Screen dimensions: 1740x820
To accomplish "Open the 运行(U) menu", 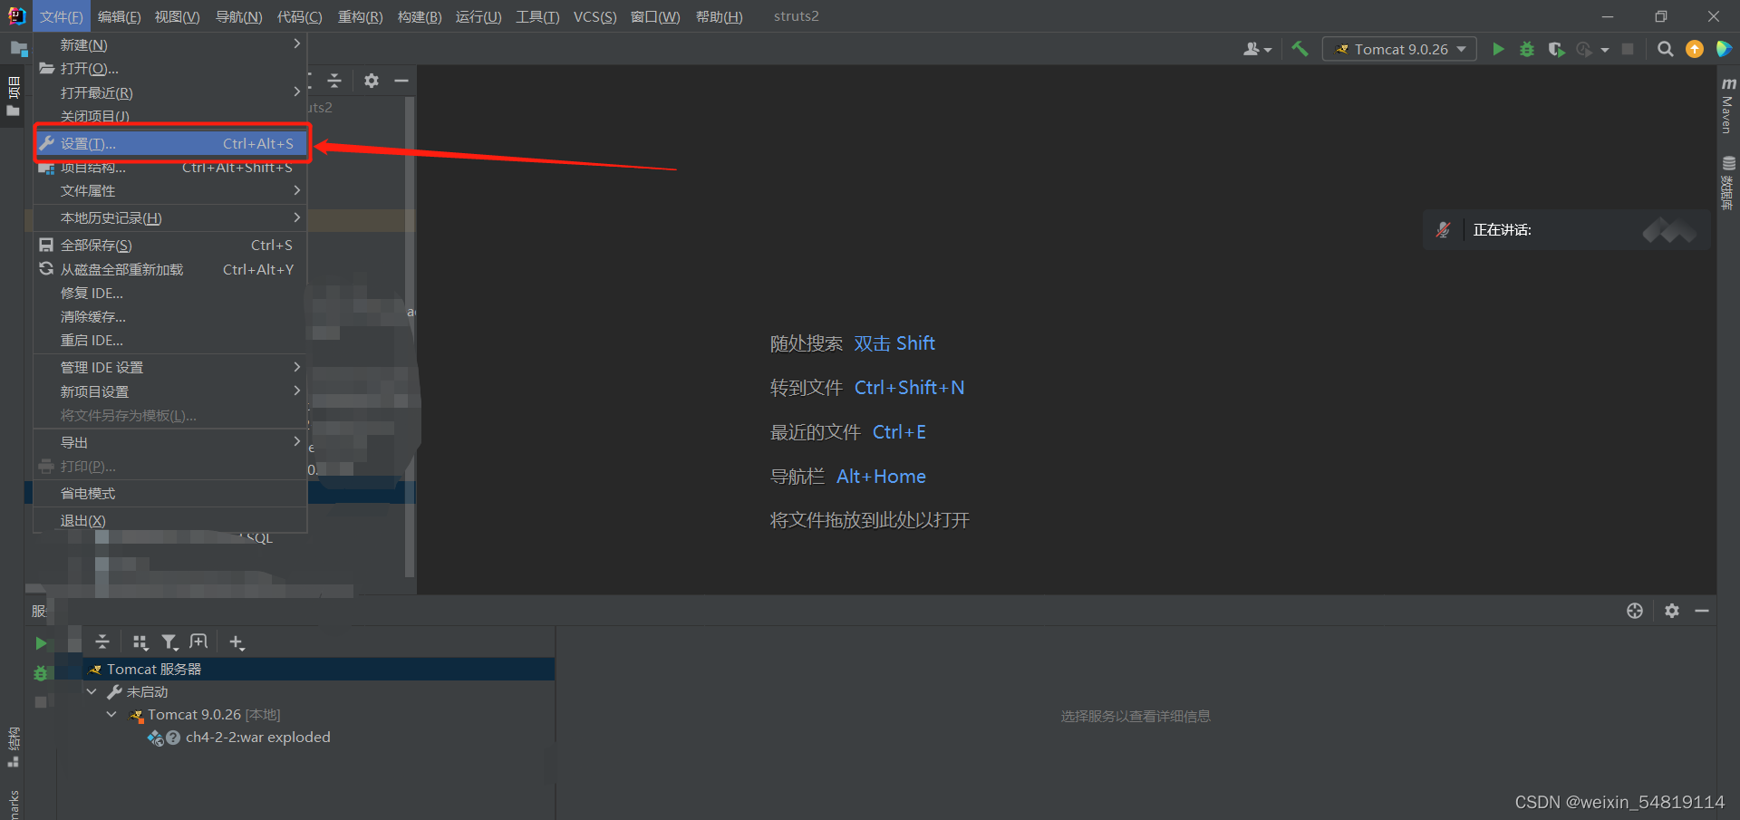I will point(478,16).
